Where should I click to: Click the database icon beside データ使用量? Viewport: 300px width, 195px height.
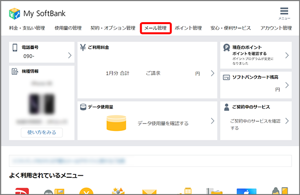[83, 107]
